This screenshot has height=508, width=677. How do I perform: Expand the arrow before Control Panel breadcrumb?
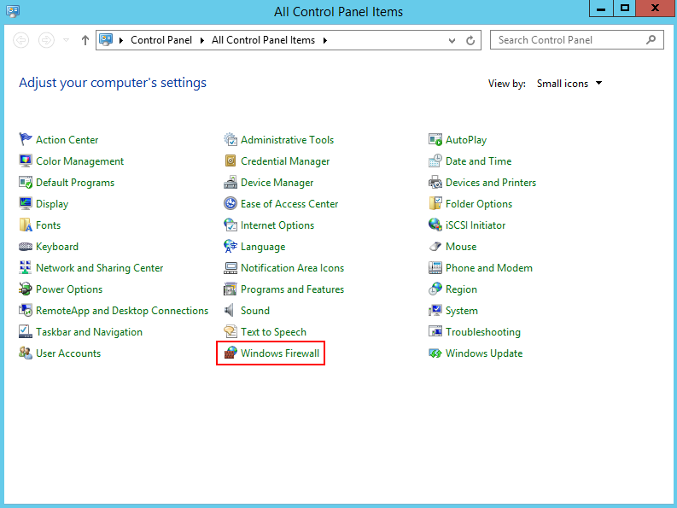[x=121, y=40]
